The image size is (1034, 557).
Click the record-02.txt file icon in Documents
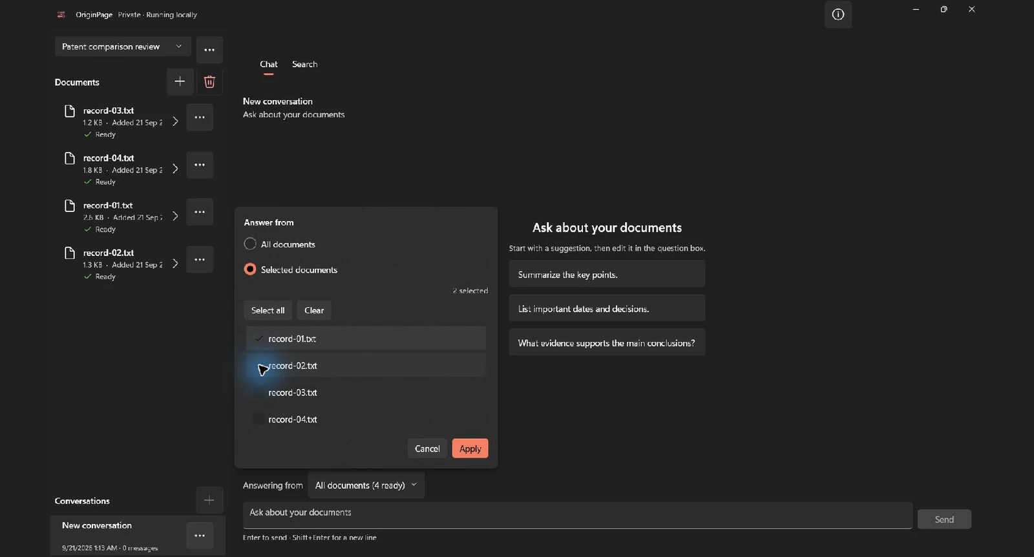click(70, 253)
